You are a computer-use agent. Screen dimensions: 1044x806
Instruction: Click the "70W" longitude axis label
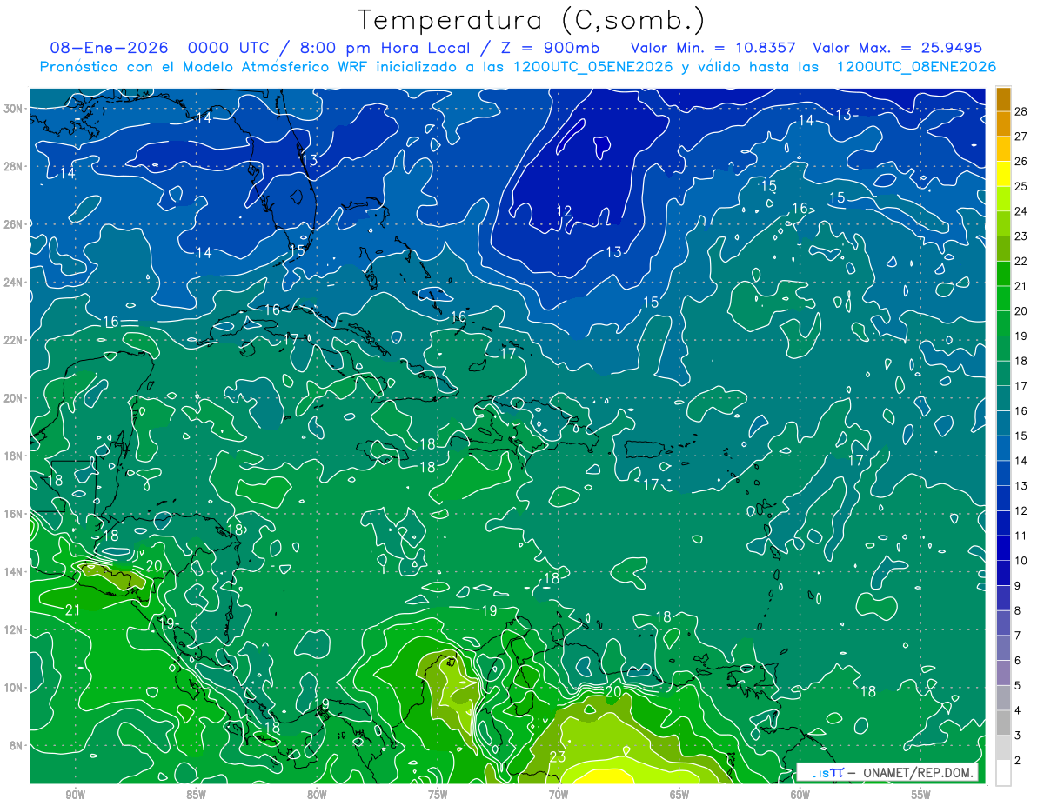(x=559, y=795)
